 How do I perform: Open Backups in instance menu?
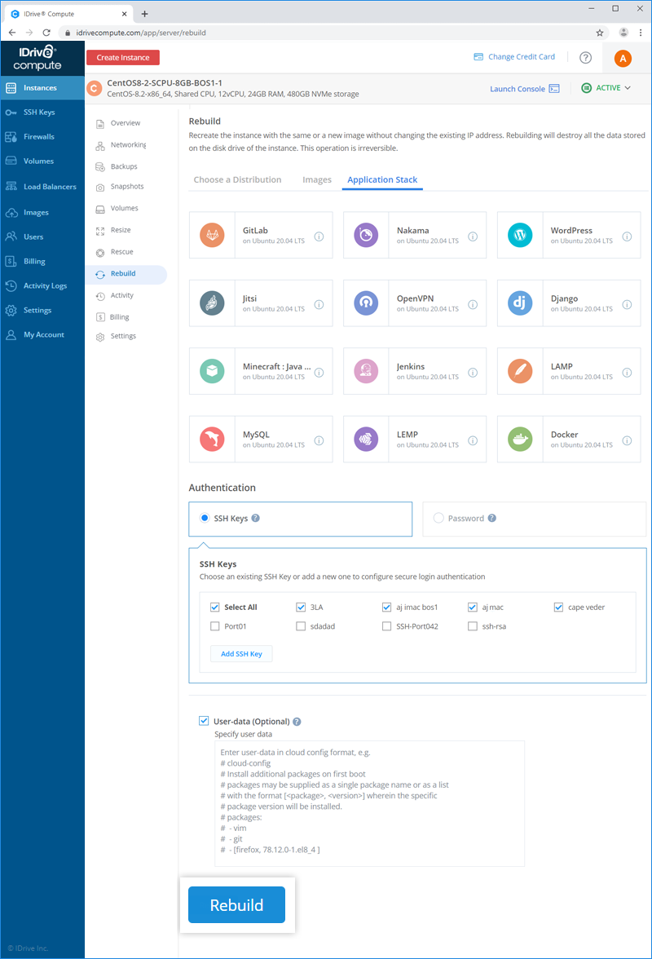[126, 166]
